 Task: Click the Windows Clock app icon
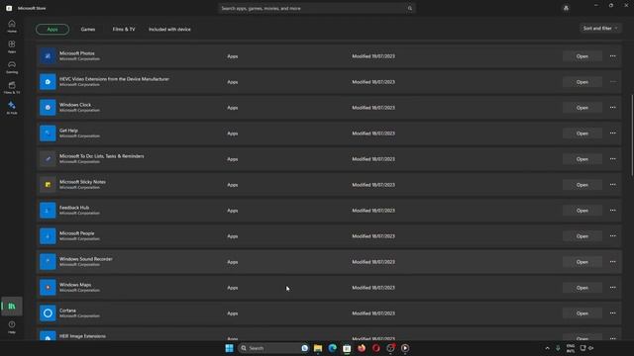[x=48, y=108]
